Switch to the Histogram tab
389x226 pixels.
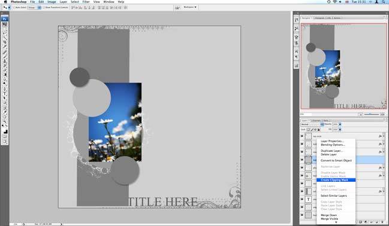(319, 18)
